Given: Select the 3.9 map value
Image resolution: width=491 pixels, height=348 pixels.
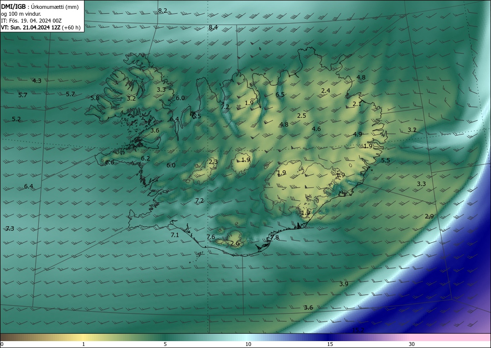Looking at the screenshot, I should (x=344, y=284).
